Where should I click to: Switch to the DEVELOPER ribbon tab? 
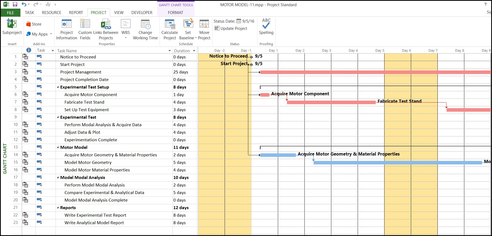pyautogui.click(x=142, y=13)
